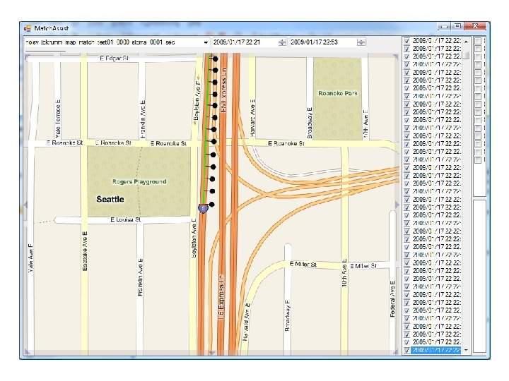The width and height of the screenshot is (509, 381).
Task: Pan map east using right edge arrow
Action: pos(397,205)
